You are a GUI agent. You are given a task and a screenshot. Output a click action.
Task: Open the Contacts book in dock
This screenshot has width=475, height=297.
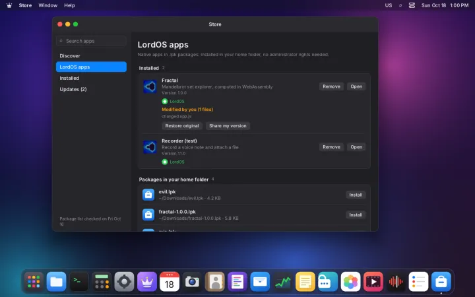(x=215, y=282)
